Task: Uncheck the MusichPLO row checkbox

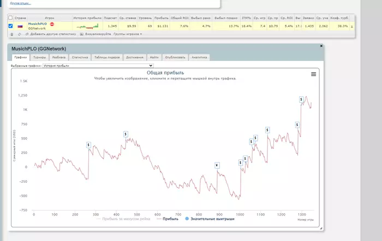Action: (x=10, y=26)
